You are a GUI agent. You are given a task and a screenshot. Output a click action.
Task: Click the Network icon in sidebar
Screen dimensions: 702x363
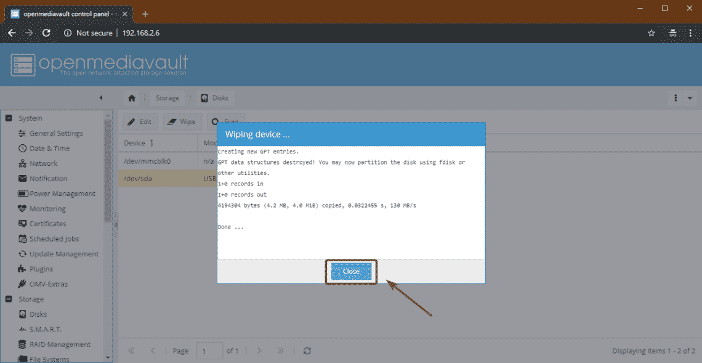(x=22, y=163)
